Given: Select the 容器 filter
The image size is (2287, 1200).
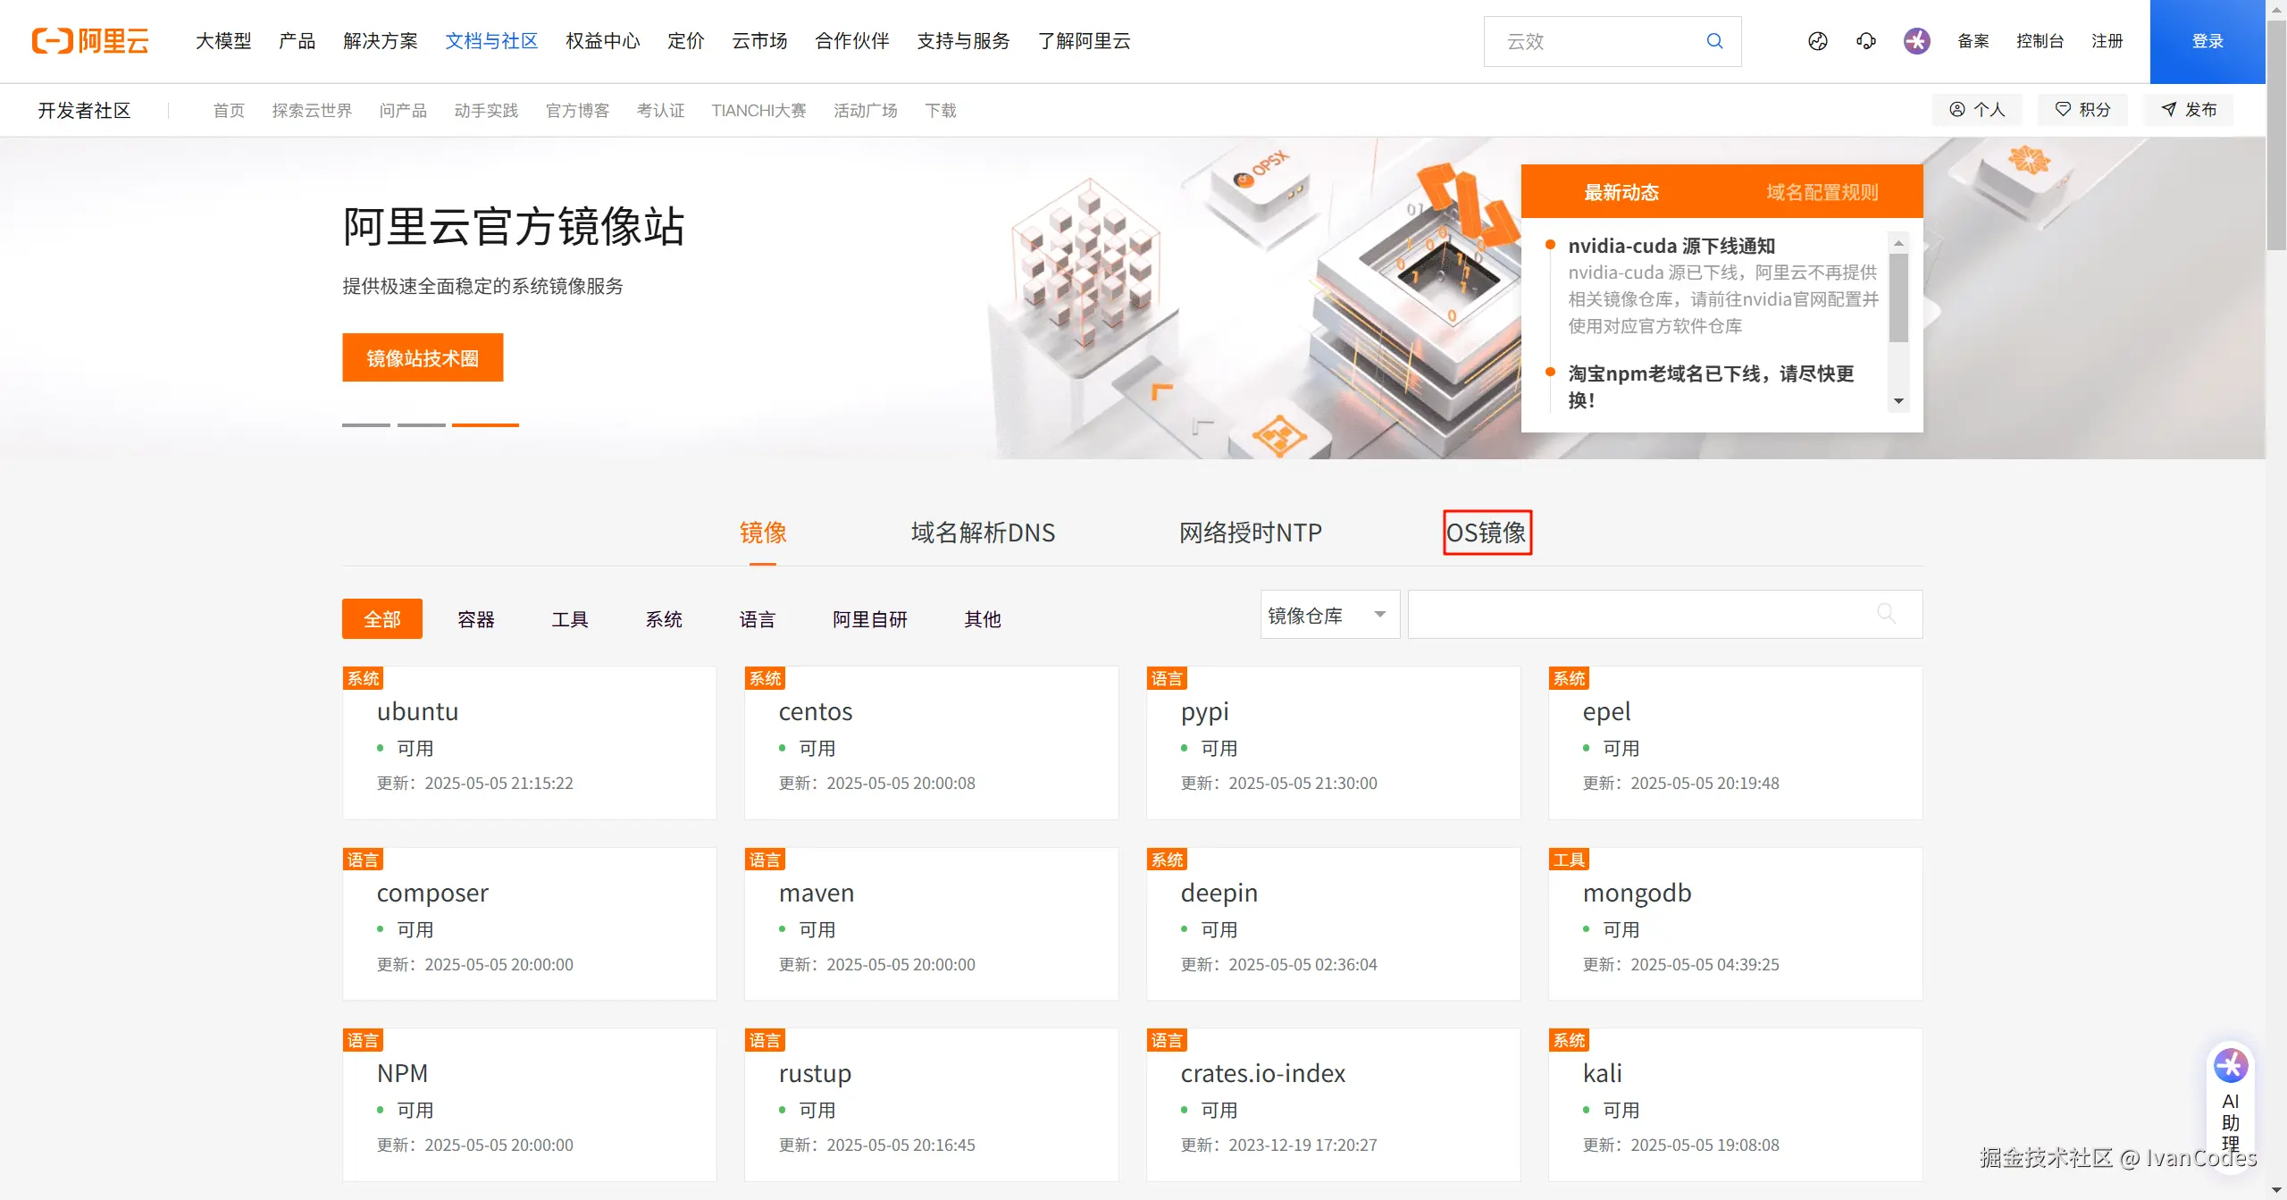Looking at the screenshot, I should coord(475,618).
